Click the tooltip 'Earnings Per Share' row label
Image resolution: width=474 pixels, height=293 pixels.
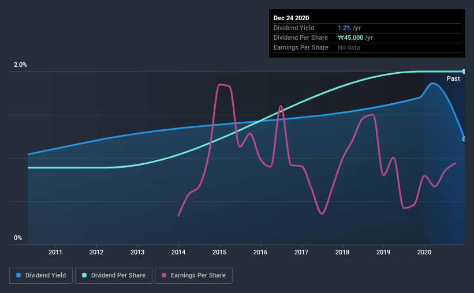(301, 47)
